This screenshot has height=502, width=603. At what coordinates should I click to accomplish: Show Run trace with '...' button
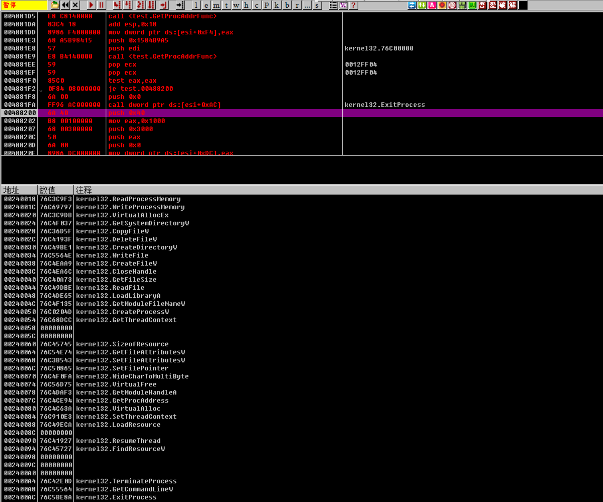307,5
